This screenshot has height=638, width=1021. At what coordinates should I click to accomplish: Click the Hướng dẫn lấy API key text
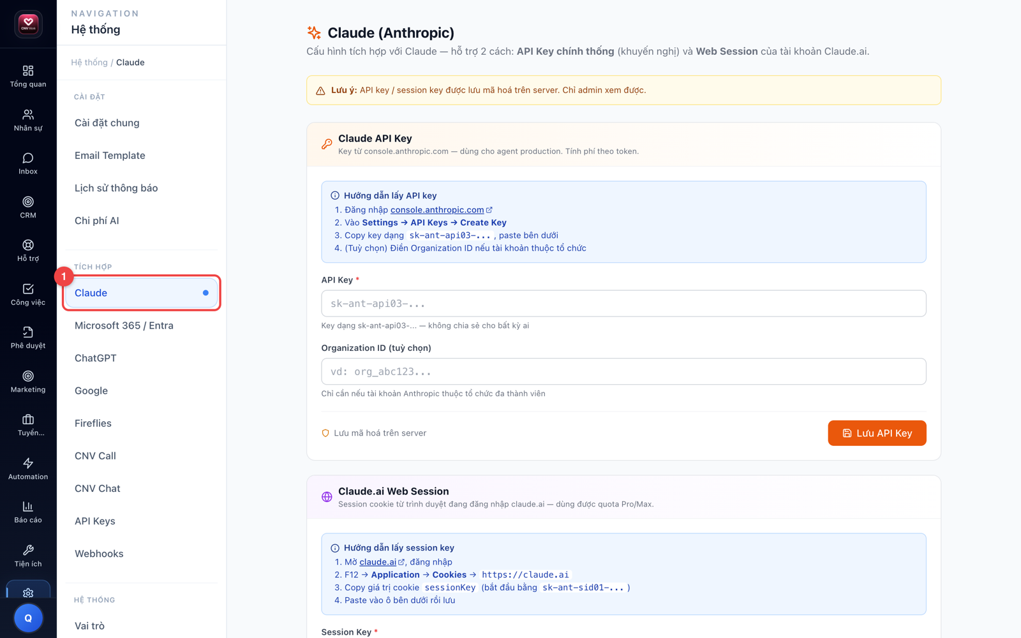point(391,196)
